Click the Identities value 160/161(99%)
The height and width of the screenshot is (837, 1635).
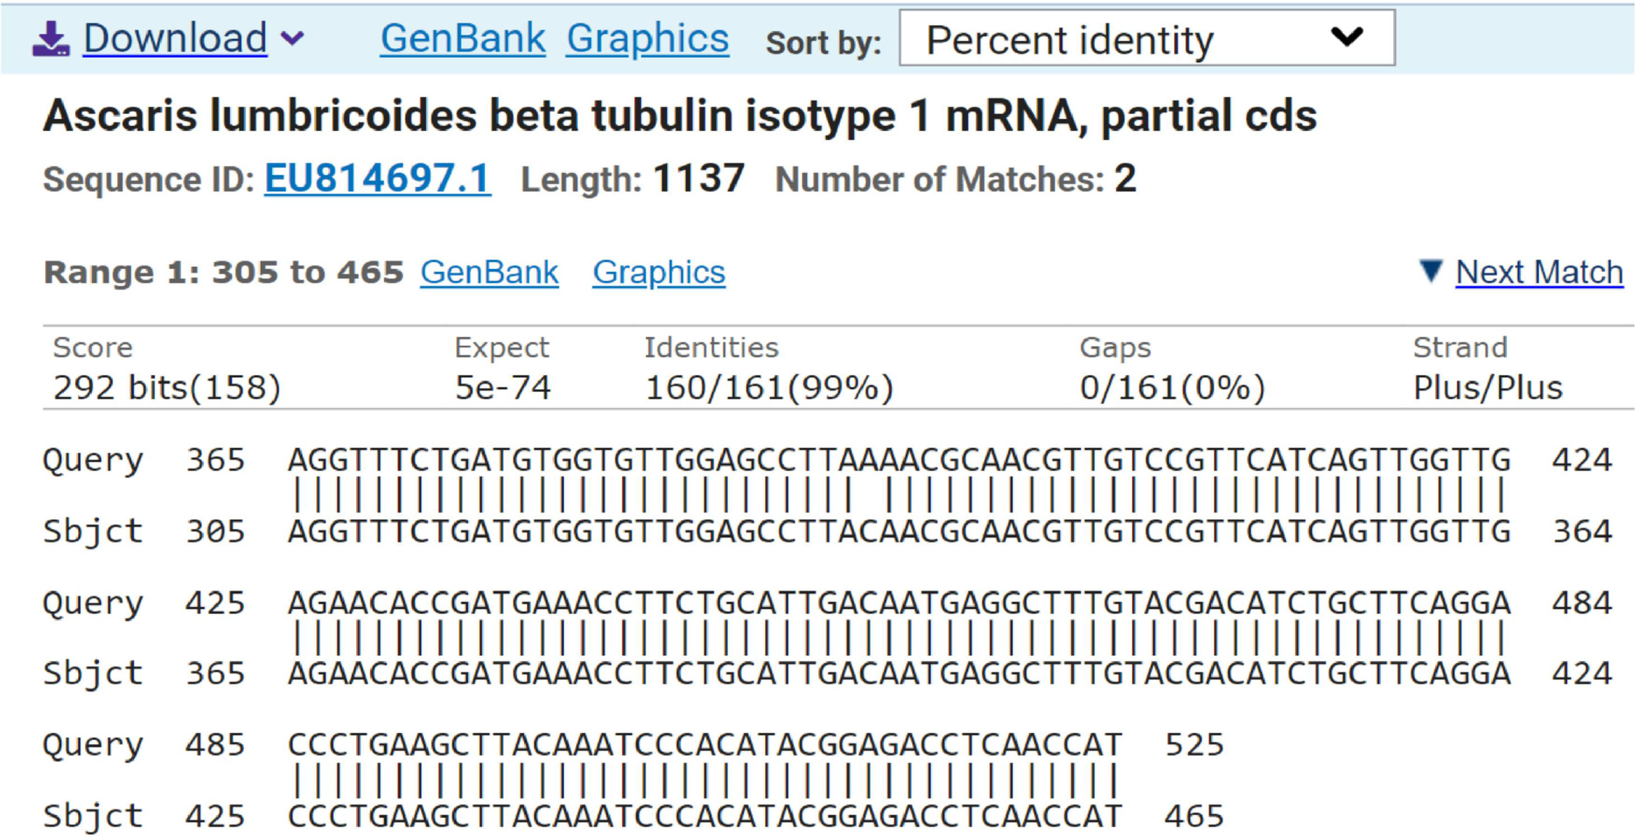[769, 388]
